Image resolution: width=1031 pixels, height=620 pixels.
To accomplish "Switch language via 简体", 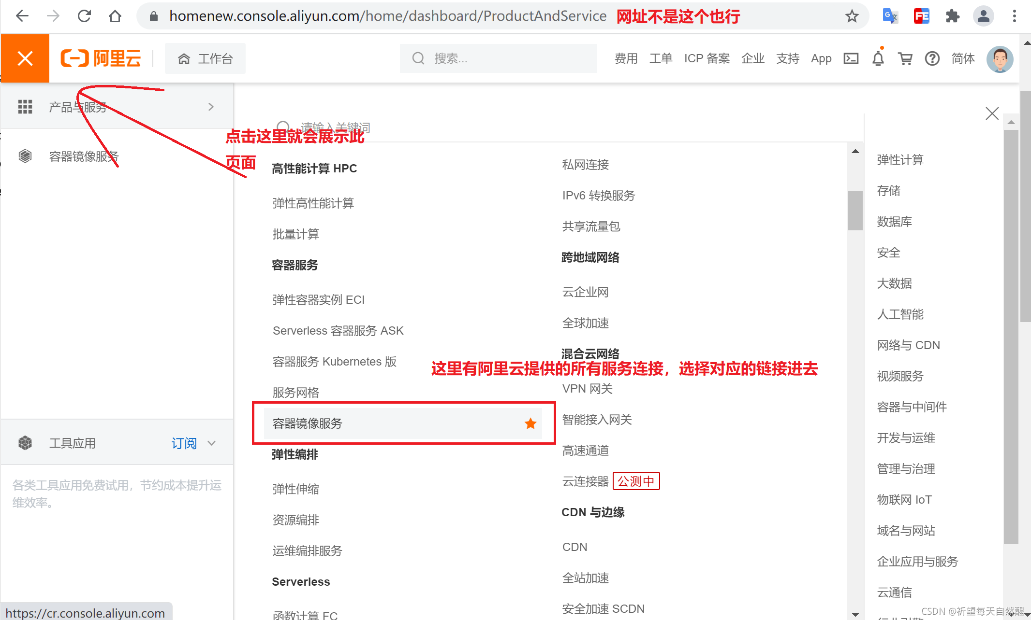I will point(963,58).
